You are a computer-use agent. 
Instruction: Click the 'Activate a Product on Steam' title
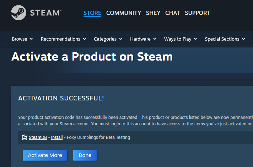pyautogui.click(x=92, y=57)
